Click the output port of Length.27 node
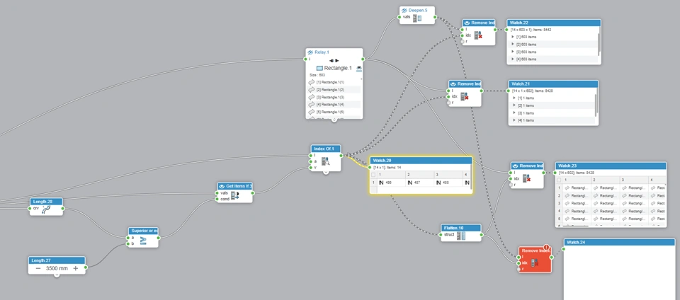This screenshot has width=680, height=300. 86,267
